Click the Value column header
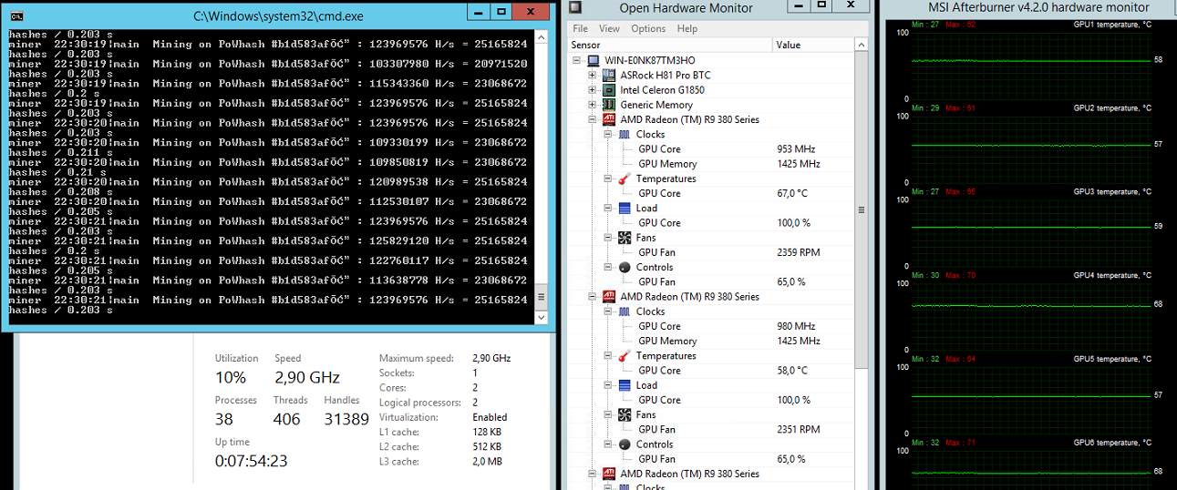This screenshot has height=490, width=1177. [814, 45]
